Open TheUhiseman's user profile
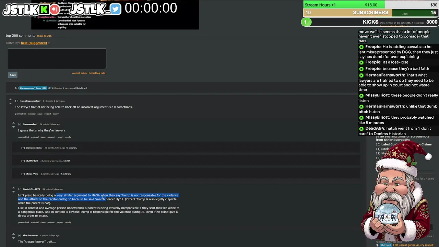The image size is (439, 247). (30, 235)
